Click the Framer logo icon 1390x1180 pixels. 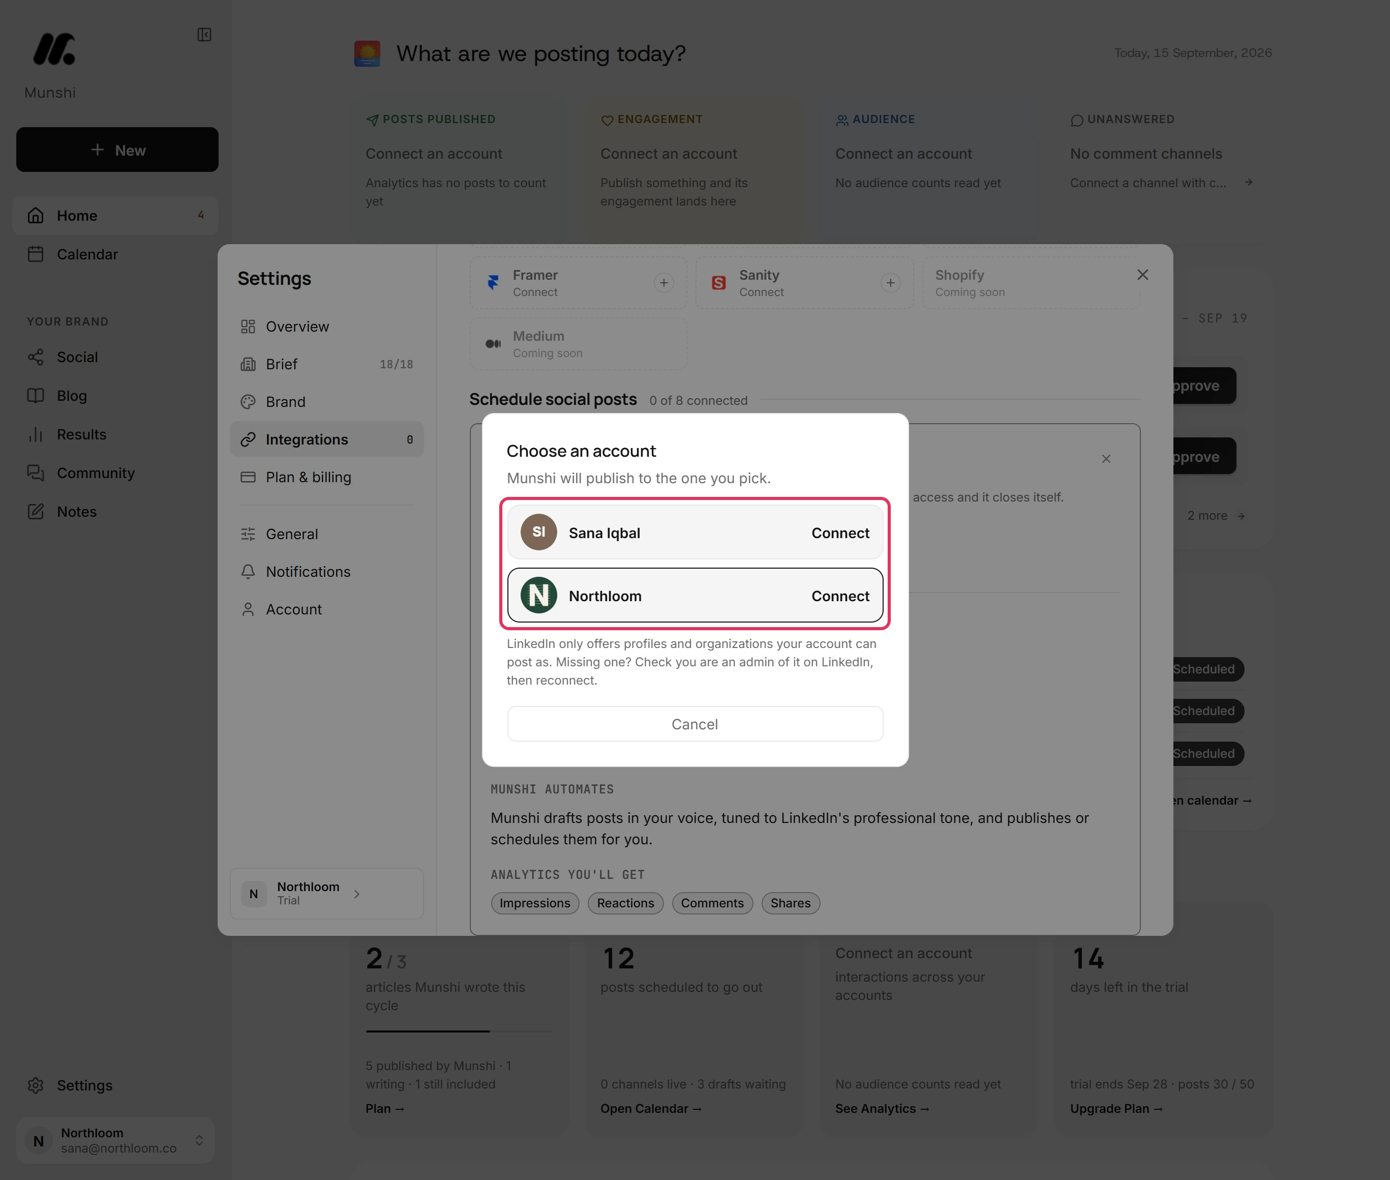click(494, 283)
